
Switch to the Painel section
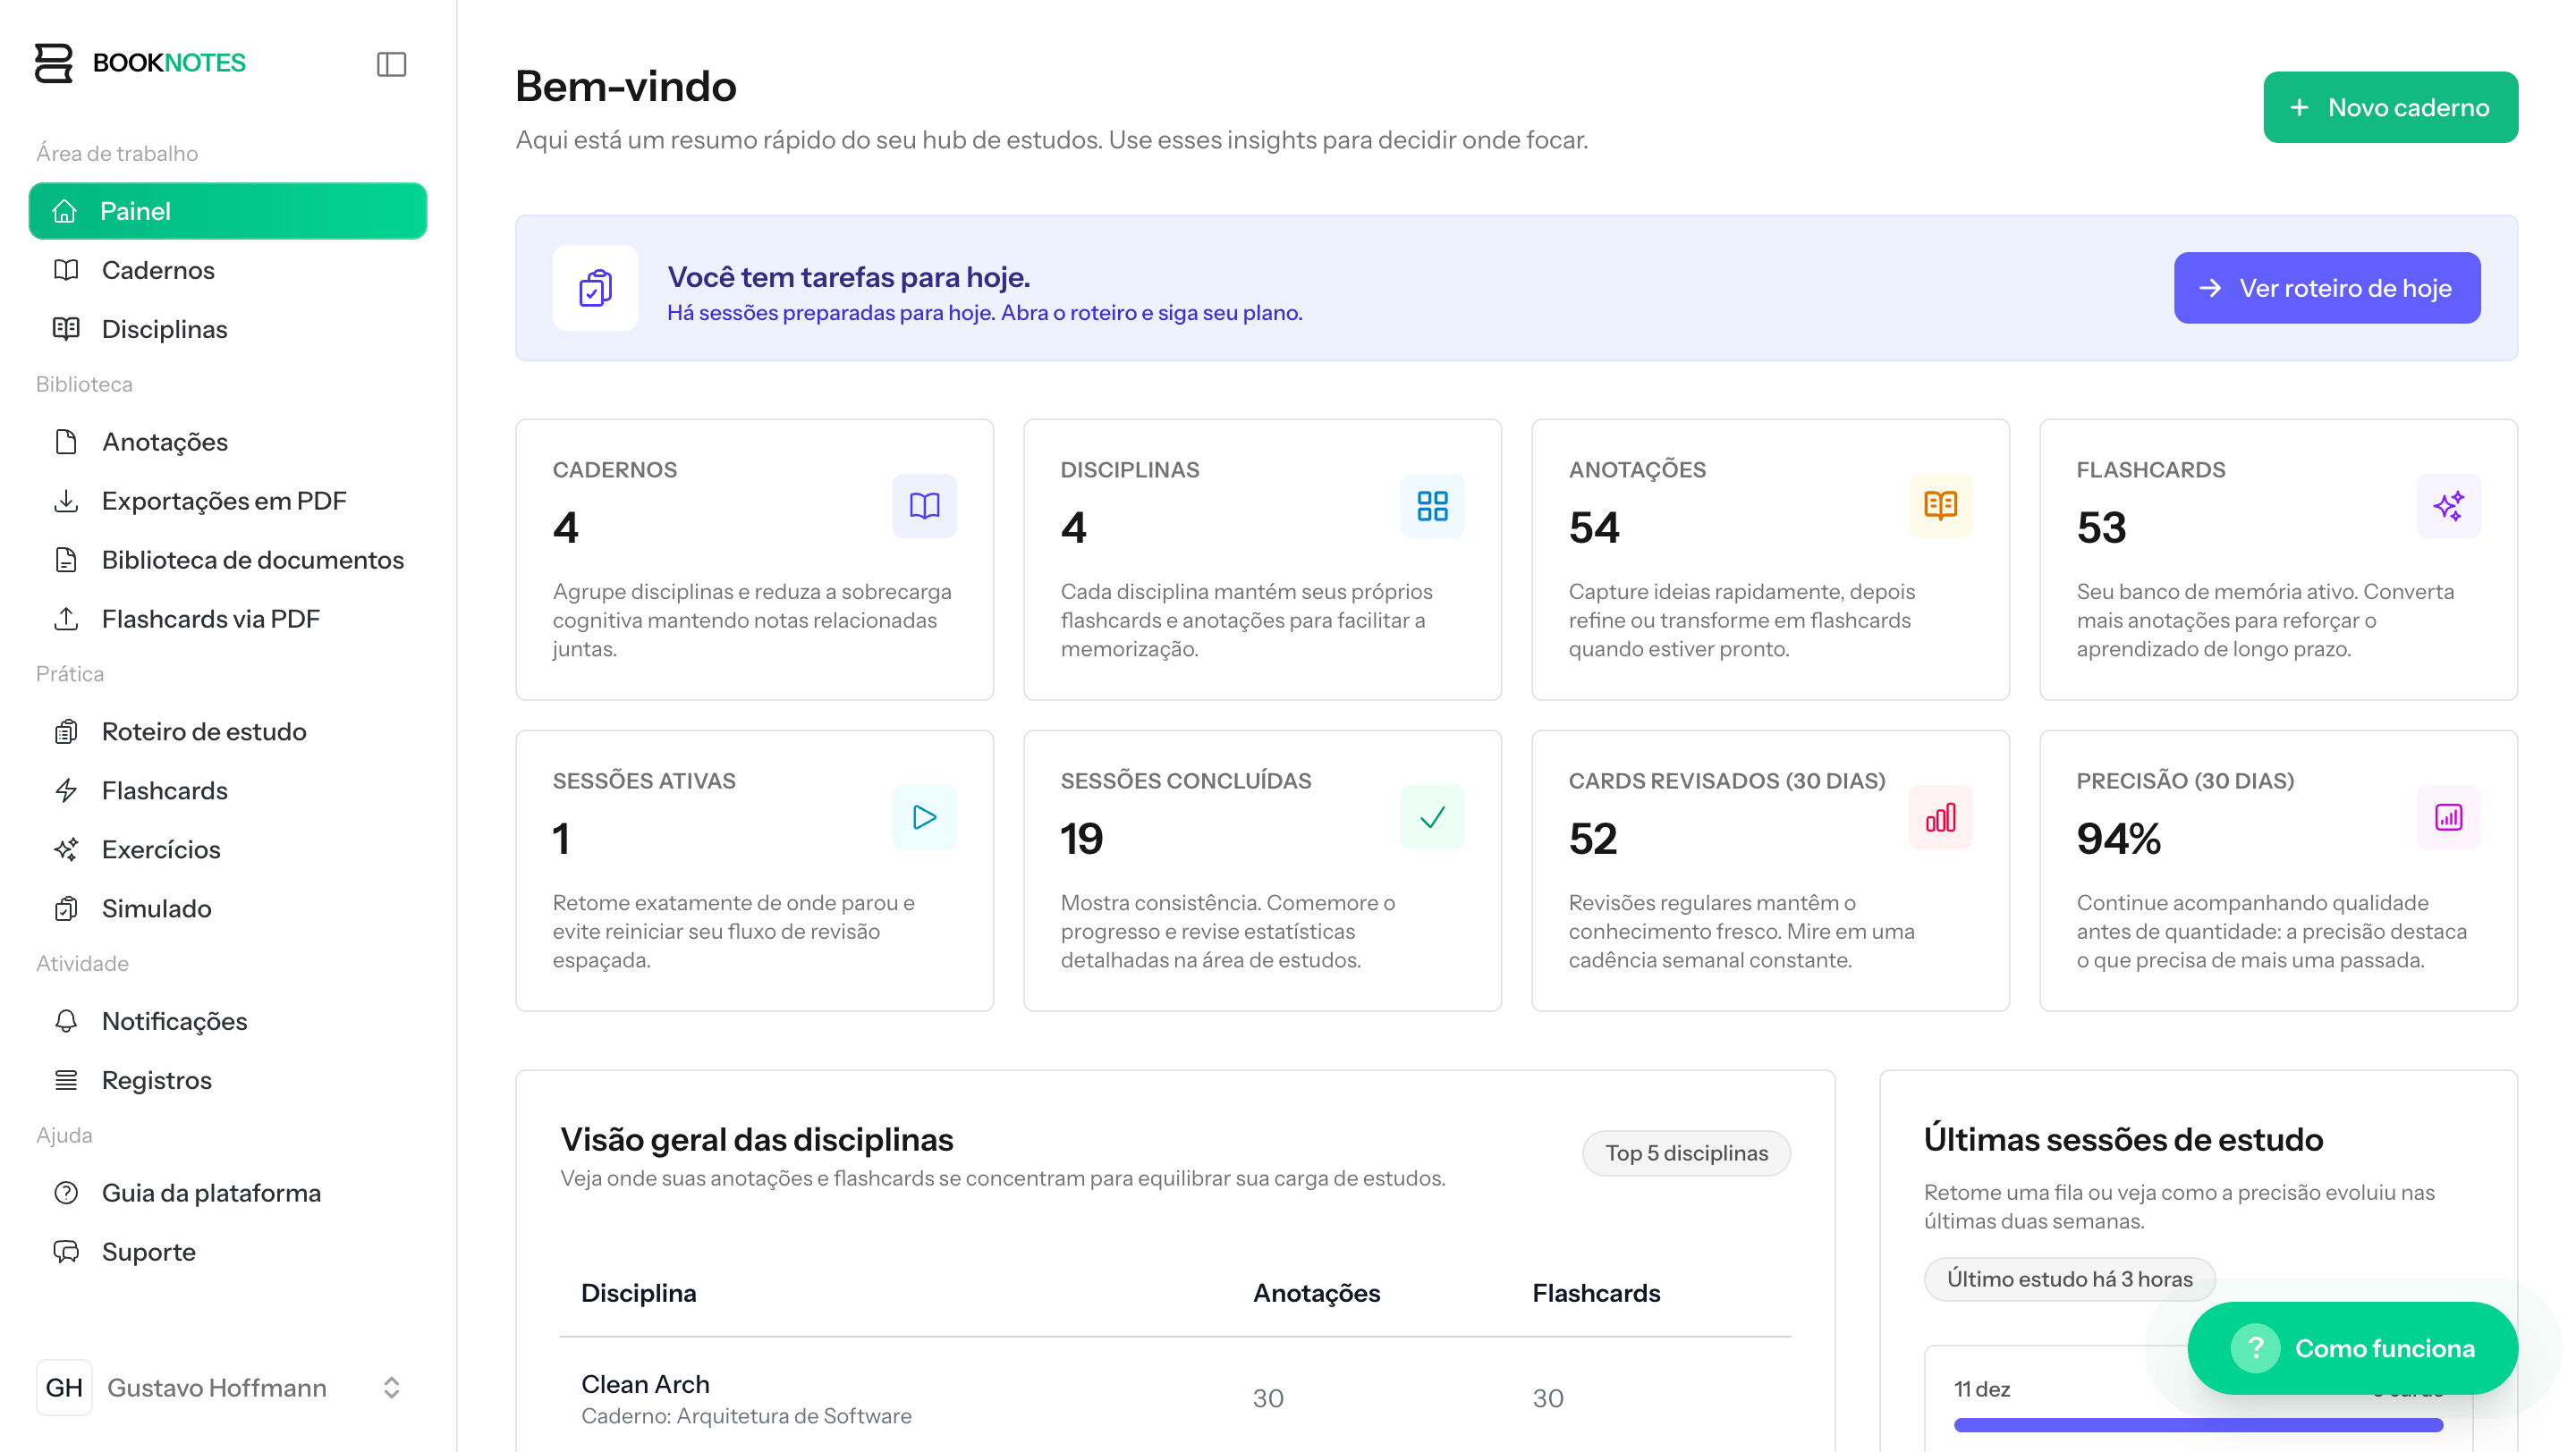point(137,211)
